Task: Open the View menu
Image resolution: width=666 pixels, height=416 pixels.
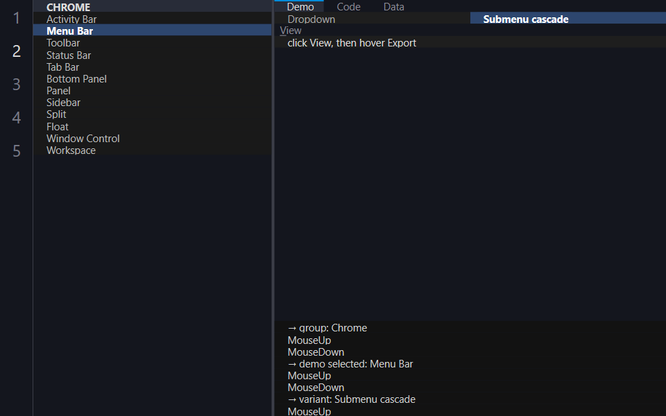Action: [291, 31]
